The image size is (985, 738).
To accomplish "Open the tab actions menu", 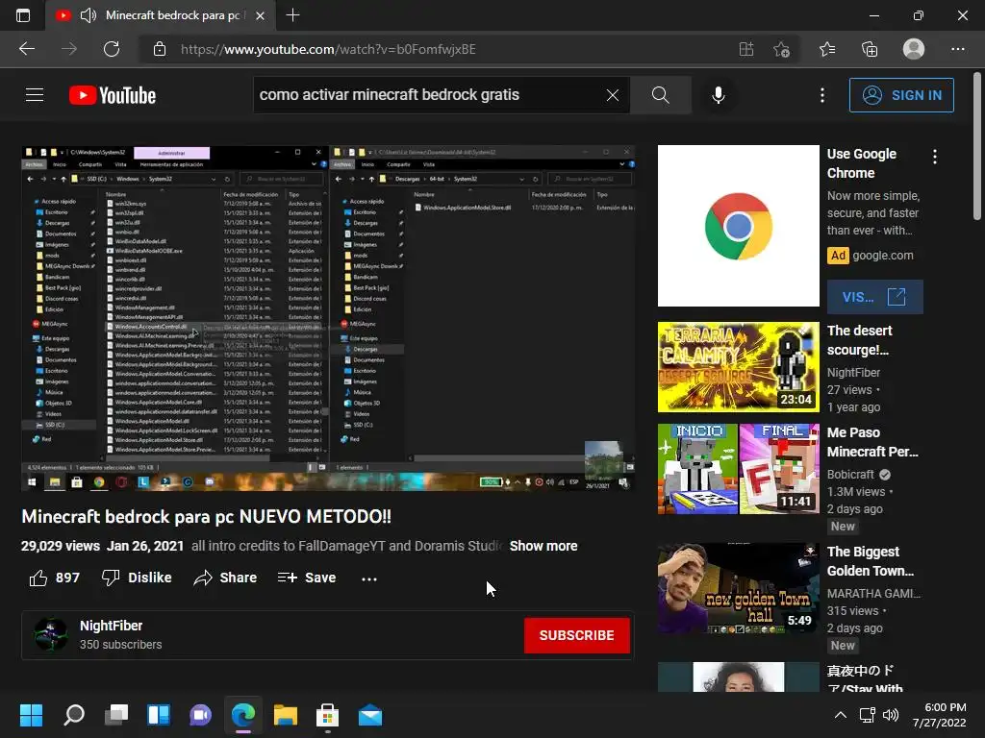I will [x=23, y=15].
